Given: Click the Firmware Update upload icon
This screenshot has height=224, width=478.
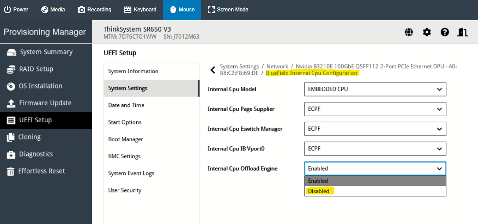Looking at the screenshot, I should 11,103.
